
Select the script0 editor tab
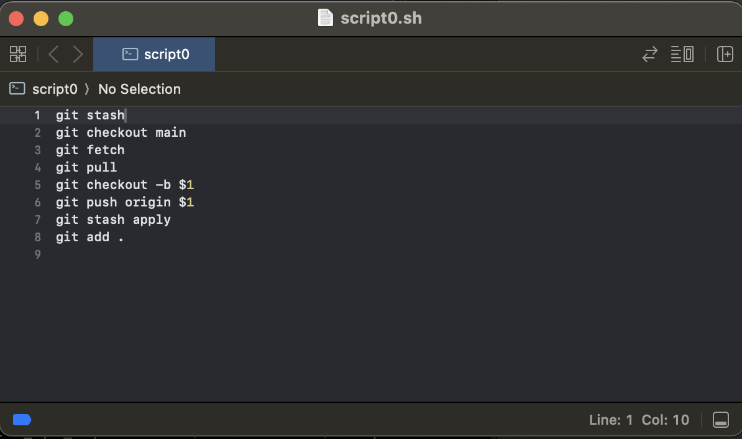coord(154,54)
